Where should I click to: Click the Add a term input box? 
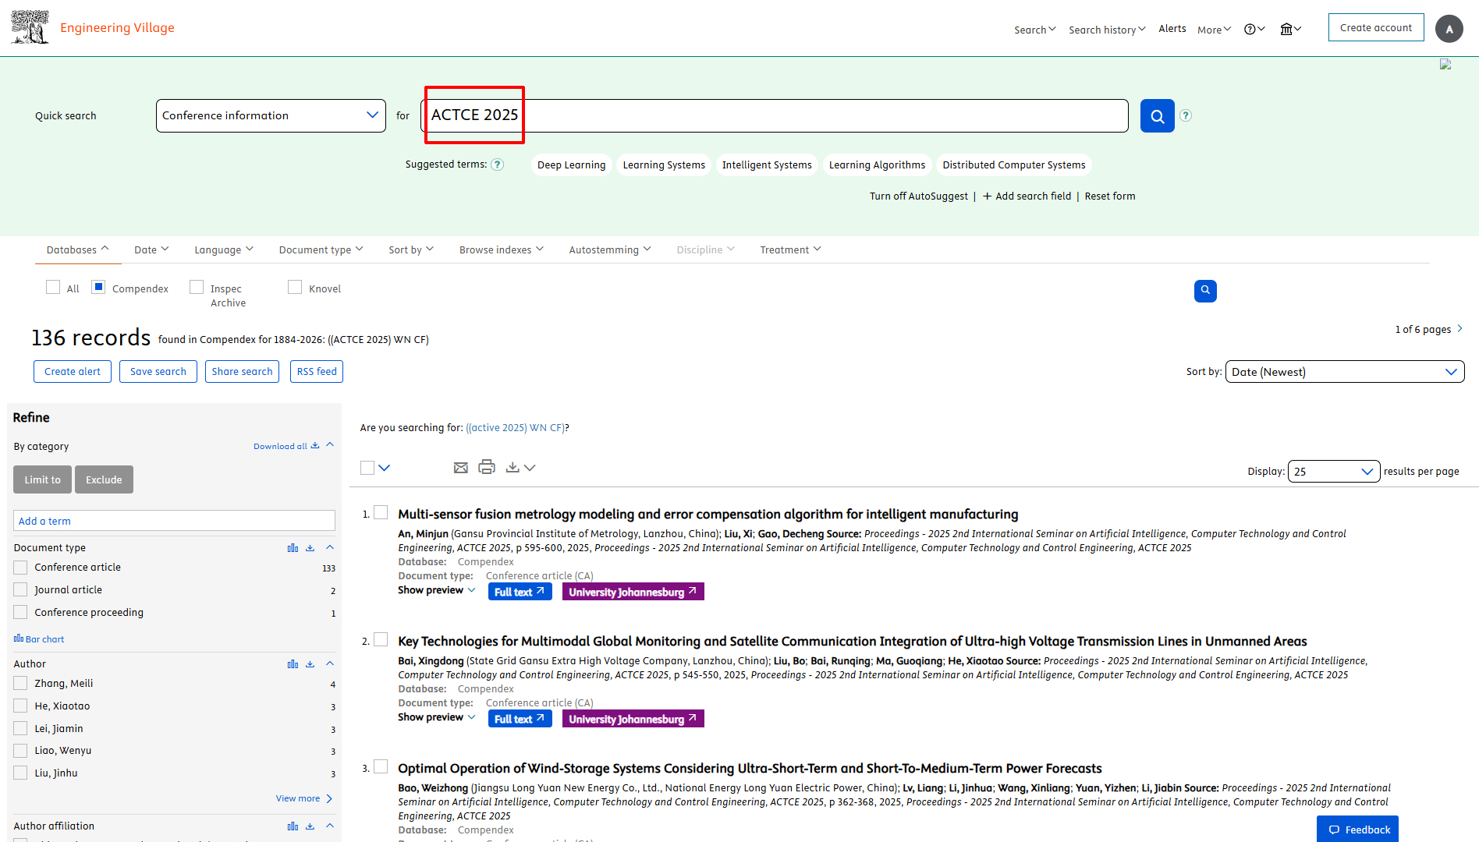tap(175, 521)
